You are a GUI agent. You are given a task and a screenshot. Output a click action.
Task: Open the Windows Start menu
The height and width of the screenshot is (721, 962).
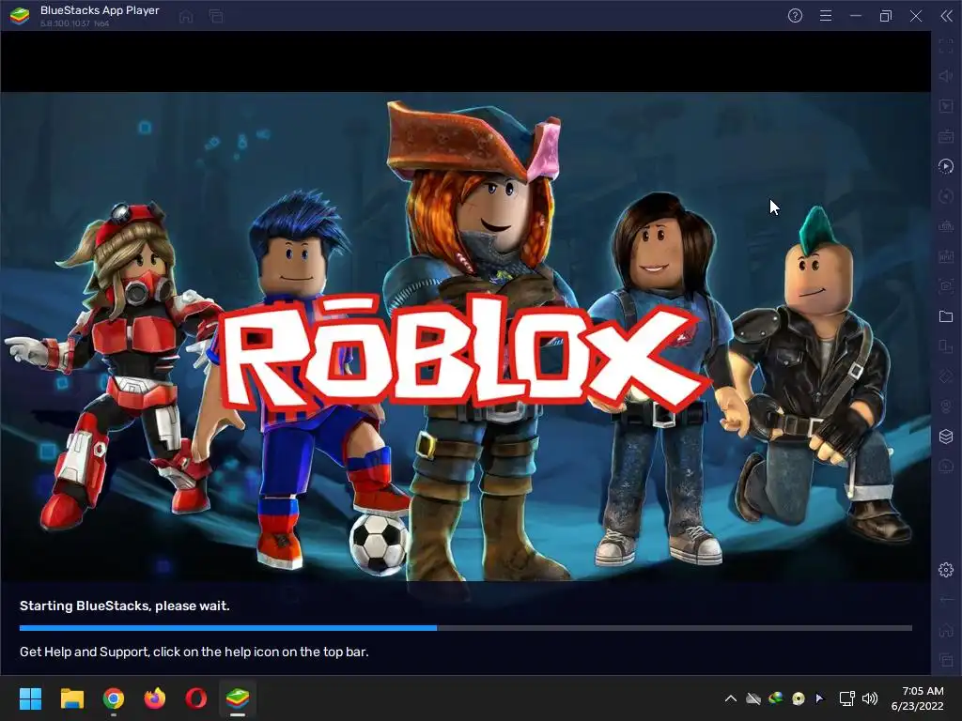coord(30,698)
